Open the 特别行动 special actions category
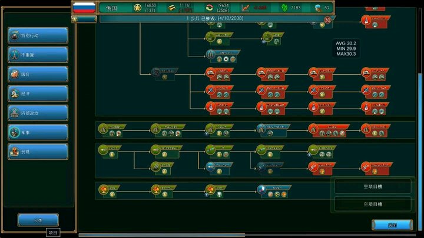 (x=38, y=35)
